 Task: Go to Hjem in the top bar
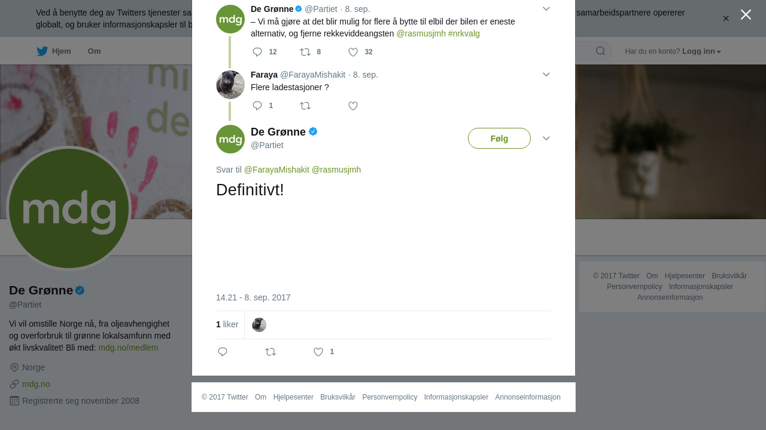tap(54, 51)
